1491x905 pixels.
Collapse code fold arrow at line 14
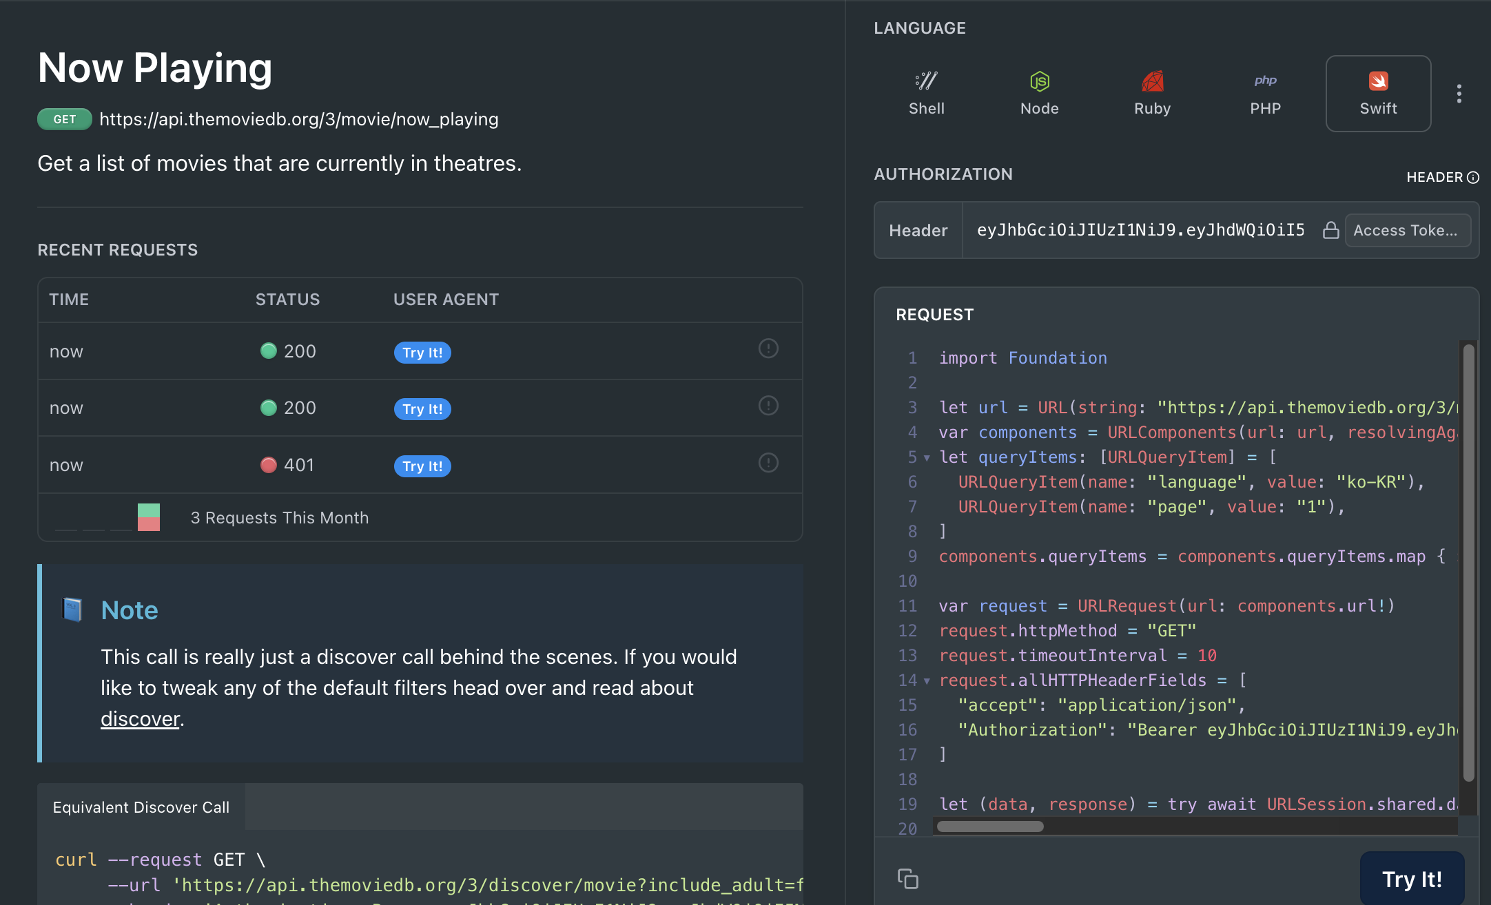927,681
